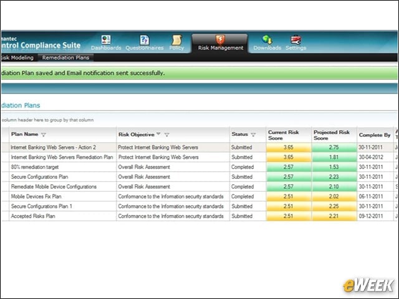Click projected risk score 2.02 cell
Screen dimensions: 399x299
(x=334, y=197)
